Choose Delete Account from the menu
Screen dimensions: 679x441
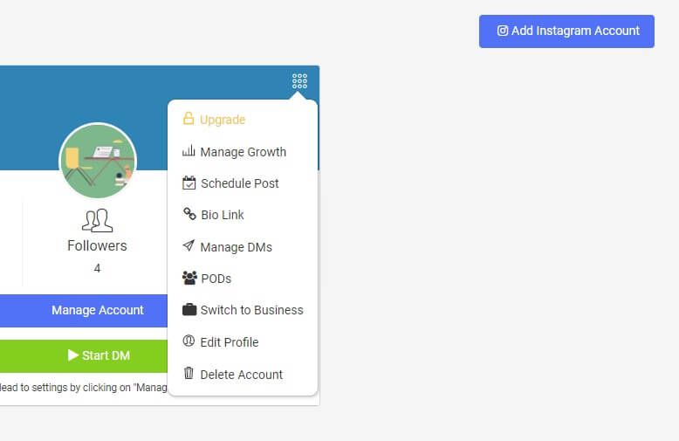(x=241, y=375)
